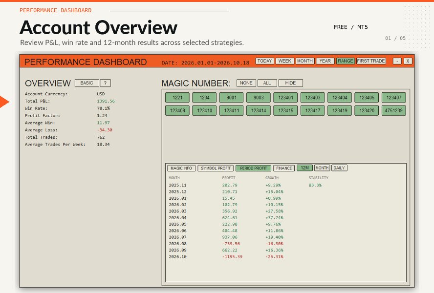Click profit 937.06 for 2026.07
Screen dimensions: 434x293
click(229, 237)
